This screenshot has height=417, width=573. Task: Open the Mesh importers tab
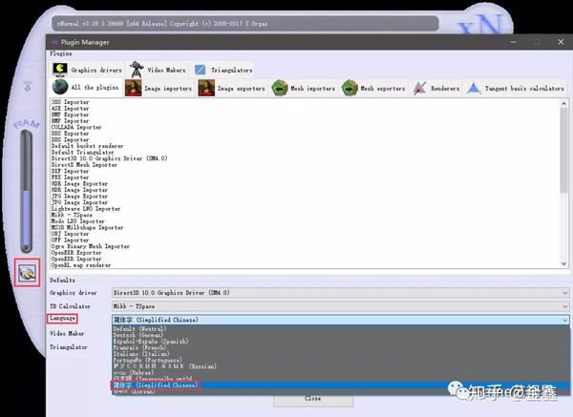[304, 88]
